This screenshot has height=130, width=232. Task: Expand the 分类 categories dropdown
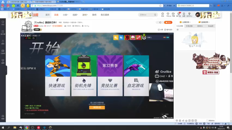[66, 15]
